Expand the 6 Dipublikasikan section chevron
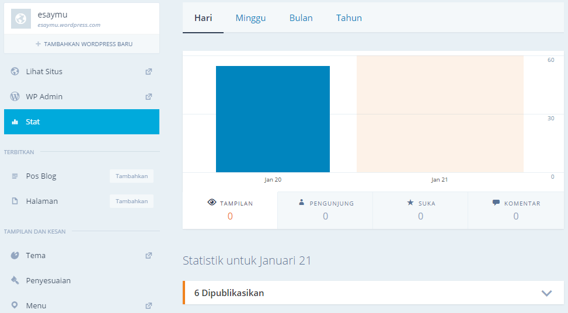This screenshot has width=568, height=313. tap(546, 293)
